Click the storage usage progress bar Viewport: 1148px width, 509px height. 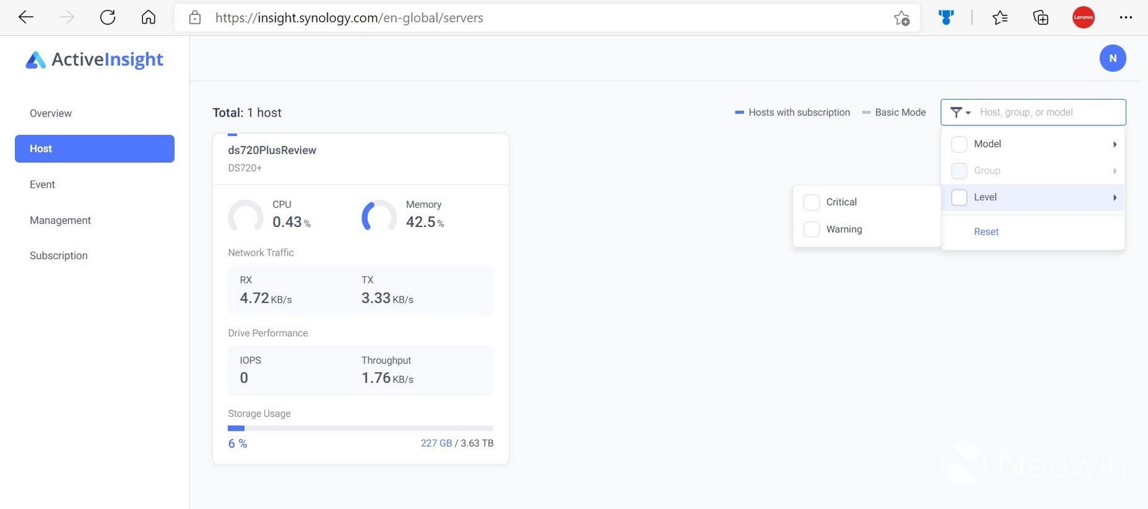click(361, 428)
